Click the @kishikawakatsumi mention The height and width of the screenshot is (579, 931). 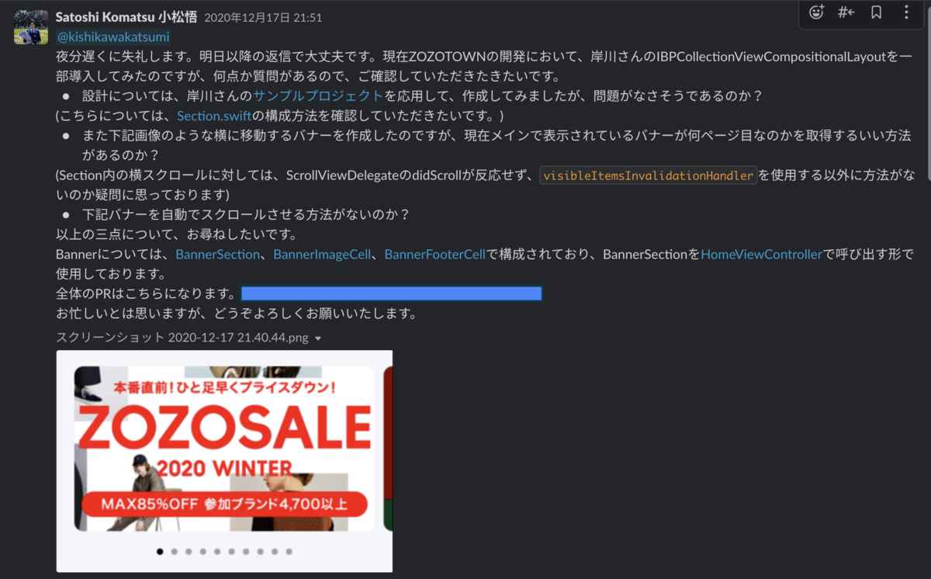click(x=112, y=36)
